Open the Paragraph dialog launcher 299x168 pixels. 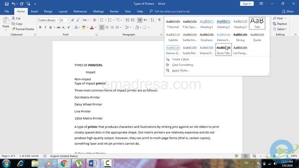click(x=161, y=35)
